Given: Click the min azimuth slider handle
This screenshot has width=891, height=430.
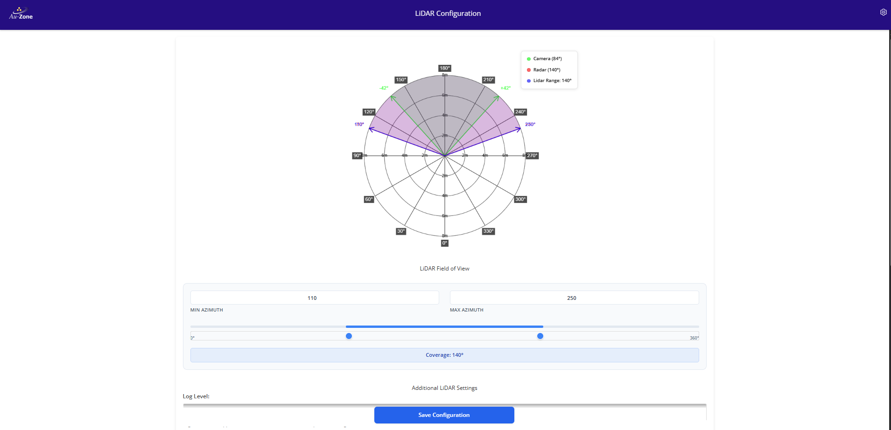Looking at the screenshot, I should [349, 336].
